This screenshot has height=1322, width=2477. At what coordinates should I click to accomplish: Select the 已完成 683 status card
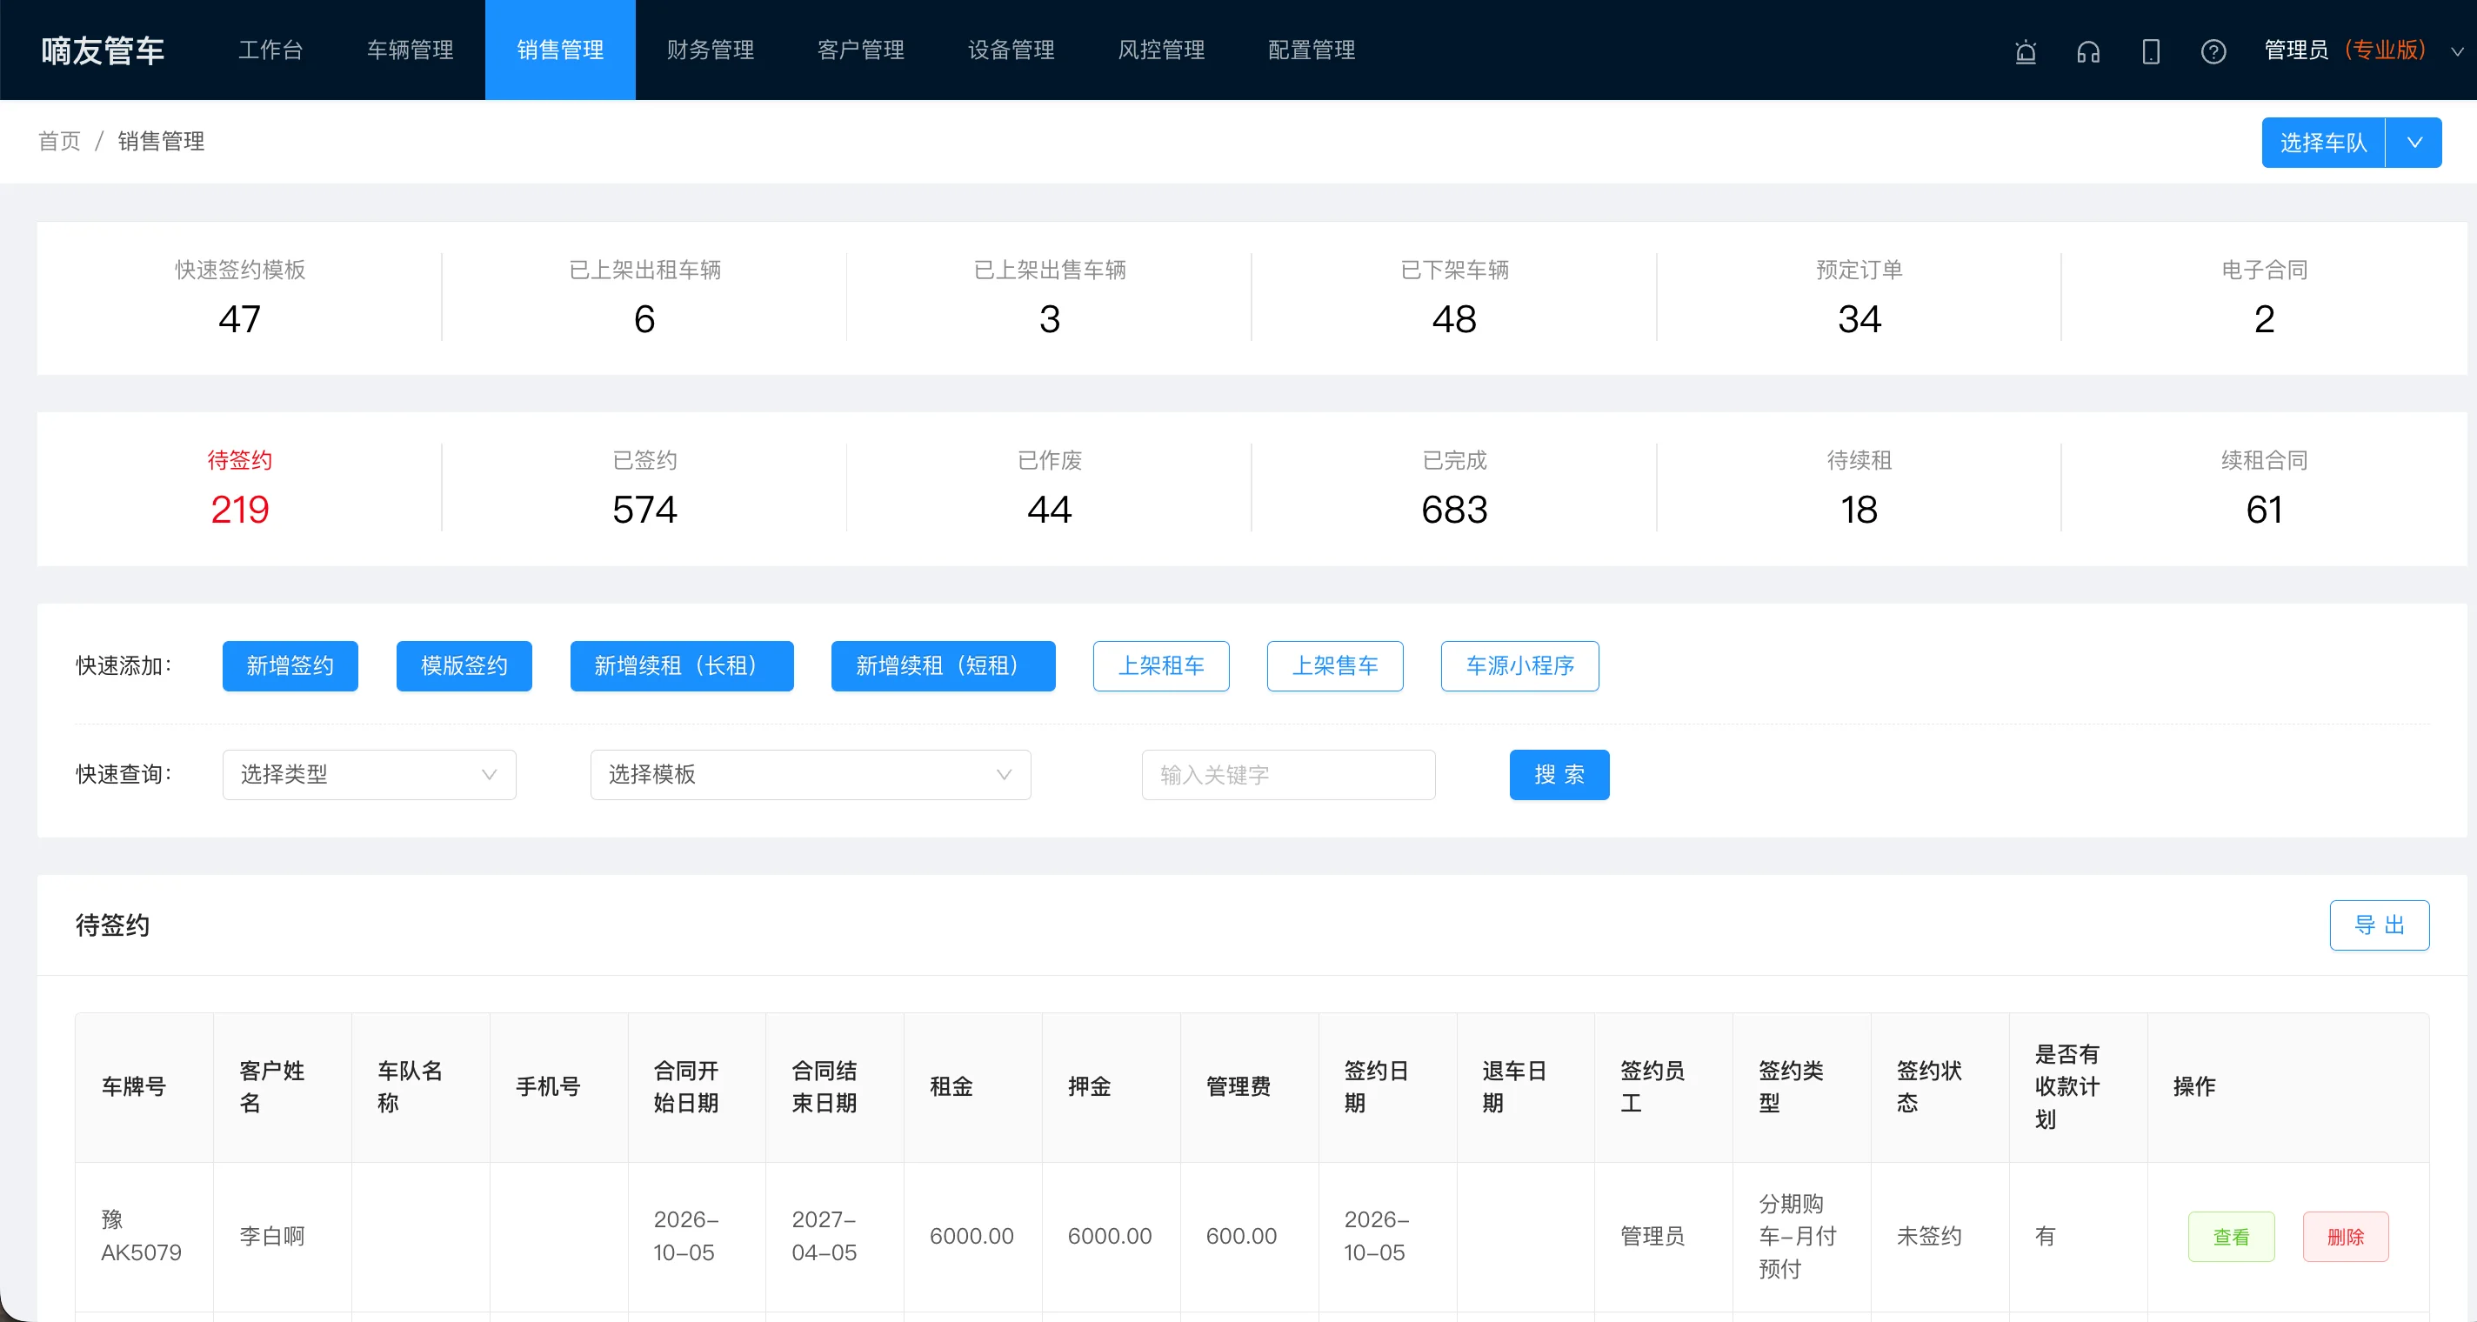pos(1454,489)
